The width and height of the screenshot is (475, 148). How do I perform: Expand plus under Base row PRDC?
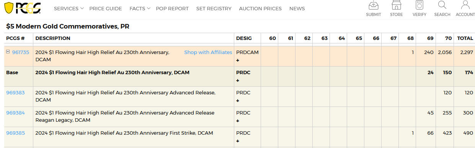(x=238, y=80)
